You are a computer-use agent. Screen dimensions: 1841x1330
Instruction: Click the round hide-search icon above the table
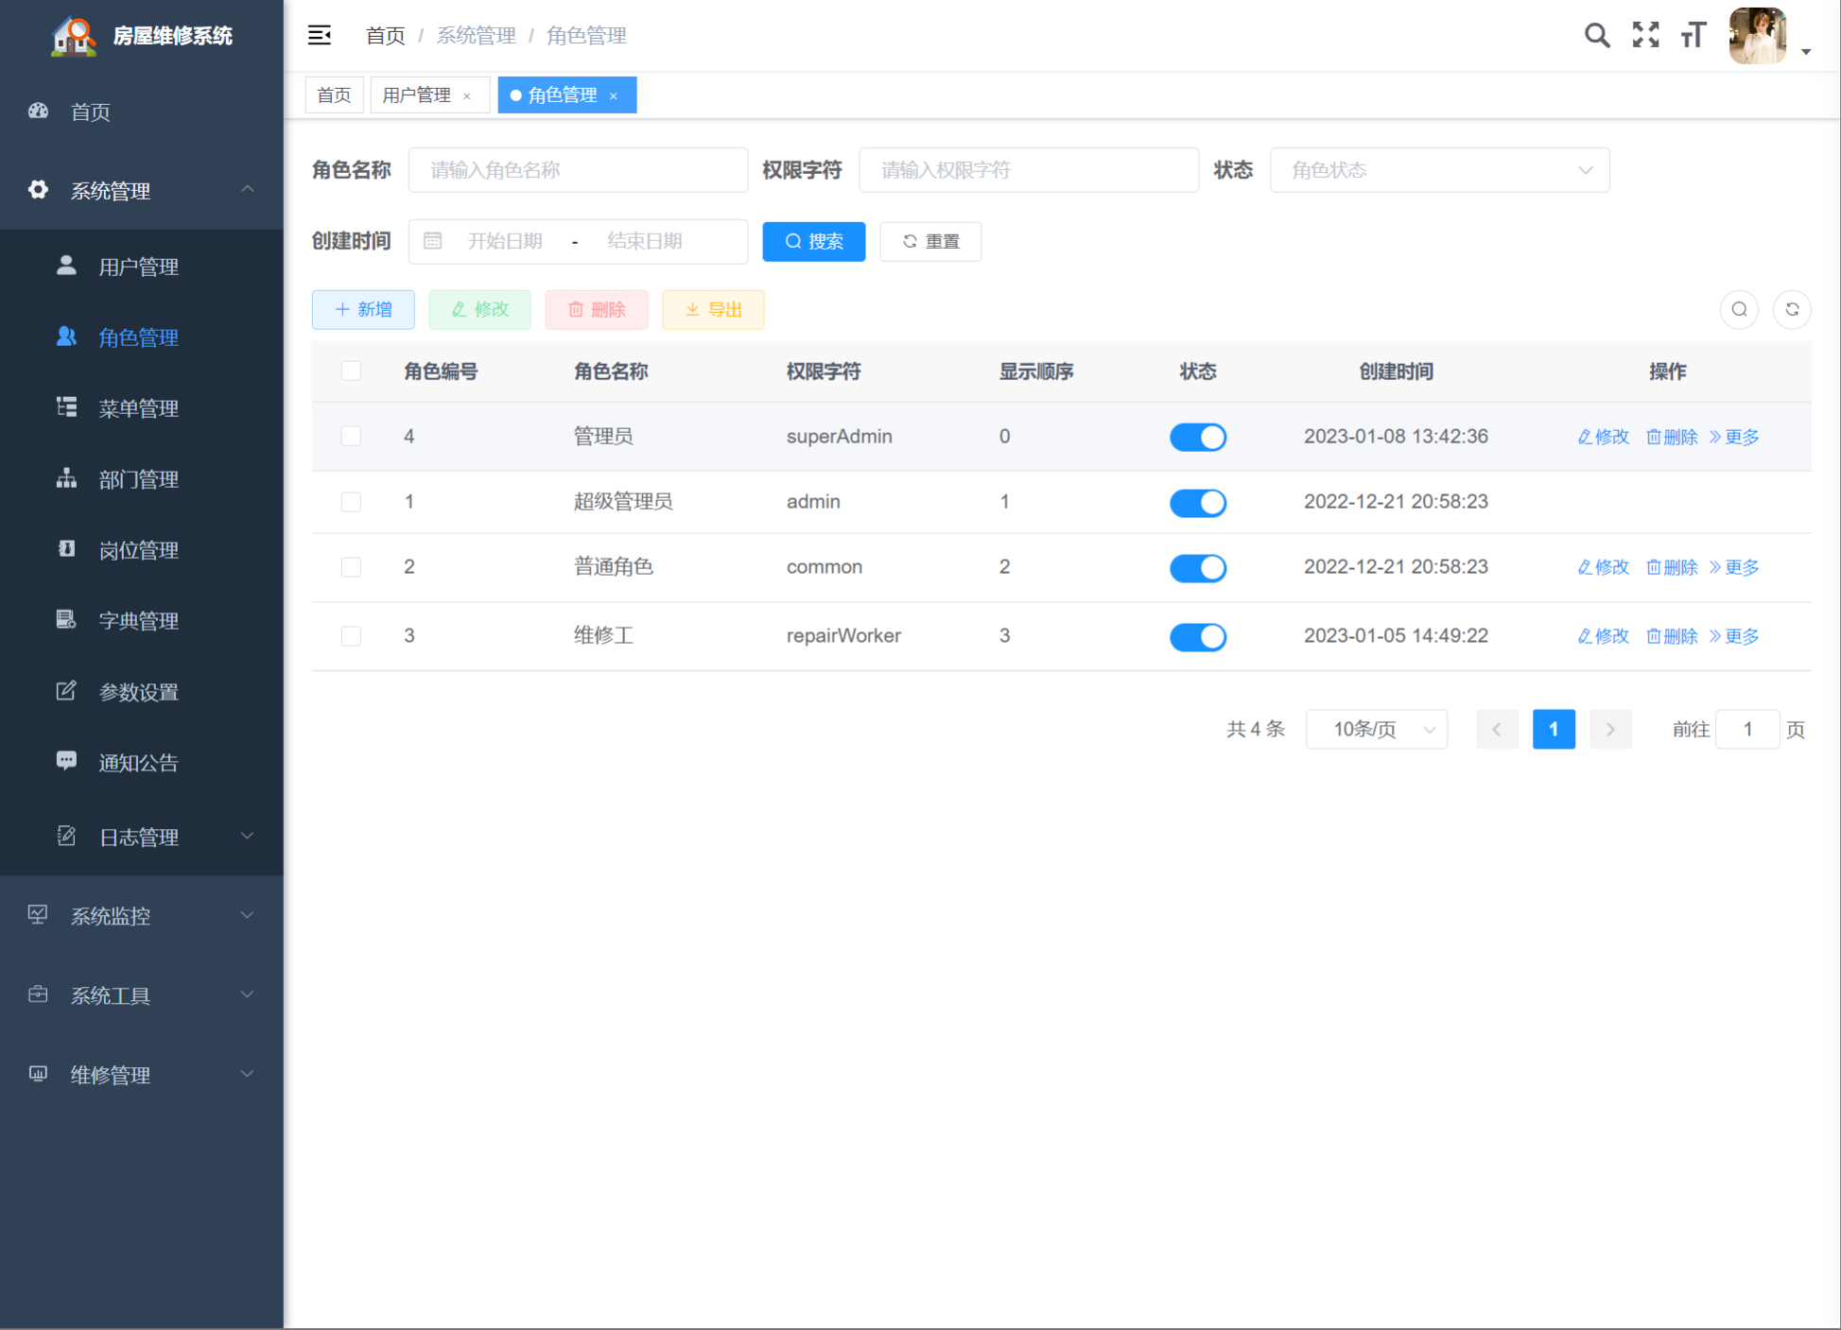pos(1739,309)
